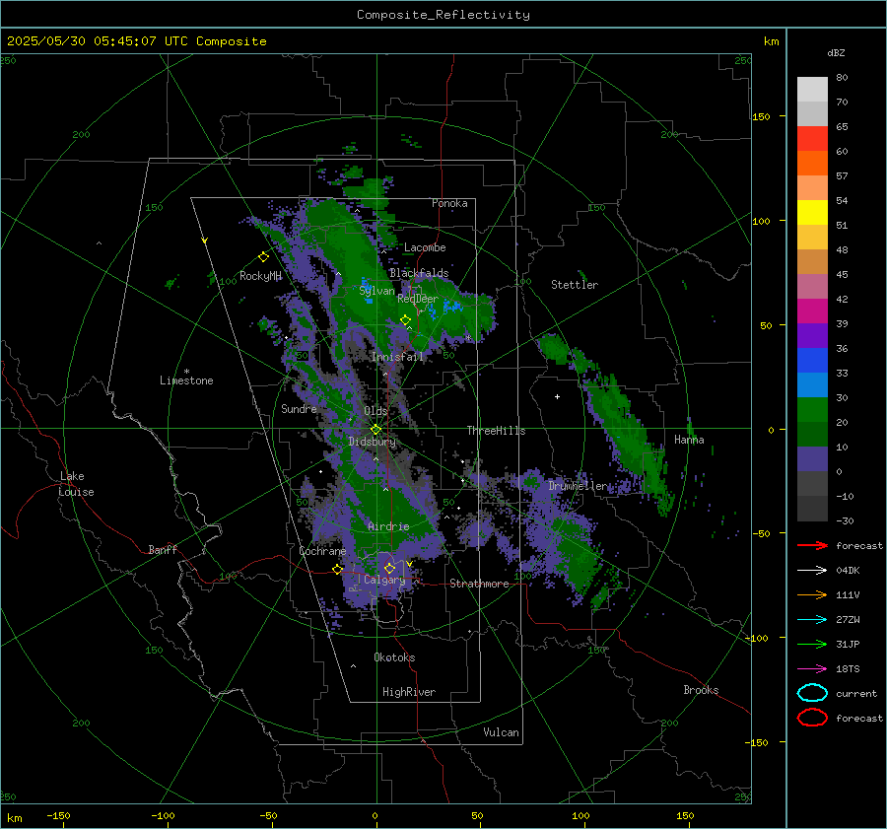Click the Lacombe town label

425,247
